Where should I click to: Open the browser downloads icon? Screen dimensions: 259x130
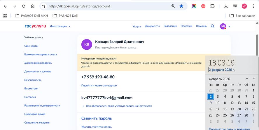pos(226,6)
